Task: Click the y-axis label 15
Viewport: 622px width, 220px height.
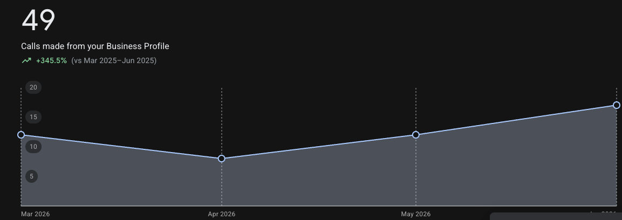Action: [x=33, y=117]
